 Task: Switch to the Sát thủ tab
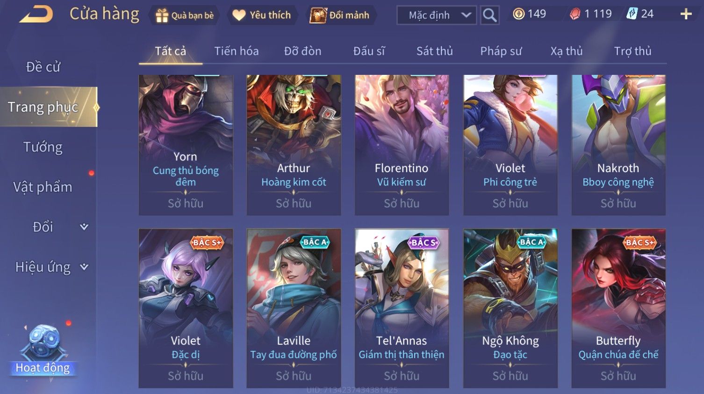pyautogui.click(x=434, y=51)
